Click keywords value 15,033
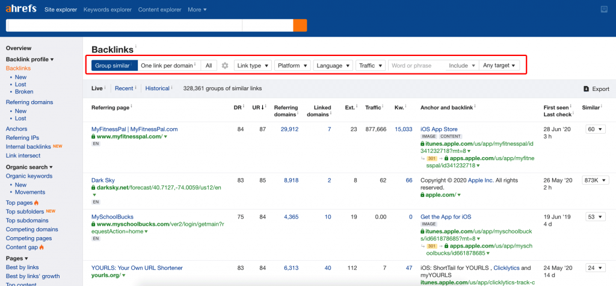 click(x=404, y=129)
